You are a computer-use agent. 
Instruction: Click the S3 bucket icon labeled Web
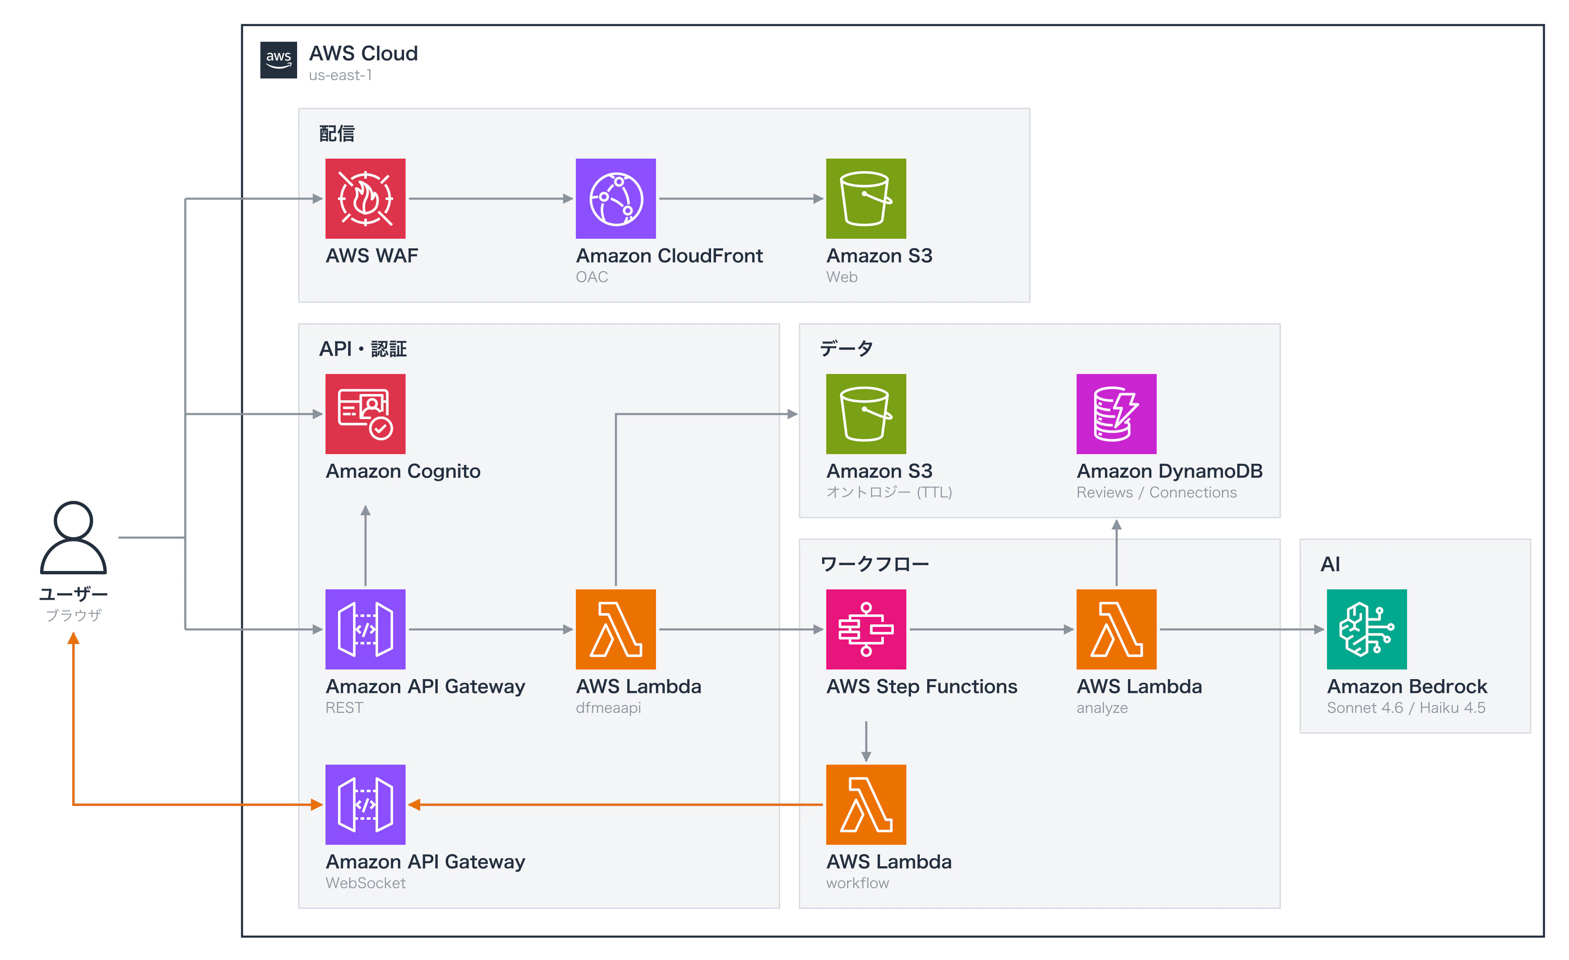(866, 199)
